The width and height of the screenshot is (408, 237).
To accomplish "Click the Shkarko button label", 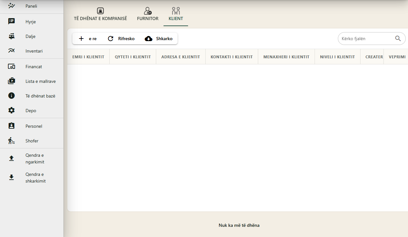I will click(164, 39).
